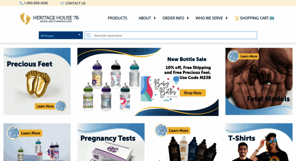Image resolution: width=296 pixels, height=161 pixels.
Task: Click the golden feet Heritage House logo
Action: coord(25,19)
